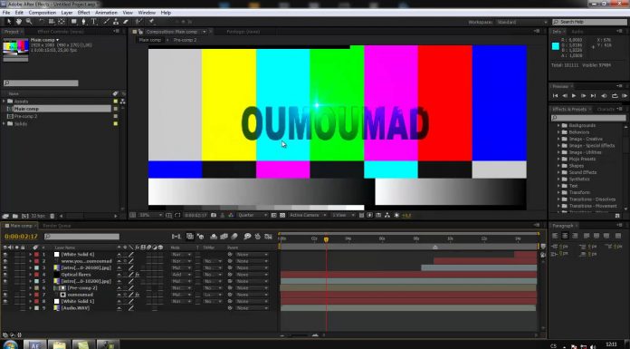Open blending mode dropdown for Optical flares
The width and height of the screenshot is (630, 349).
(x=181, y=275)
